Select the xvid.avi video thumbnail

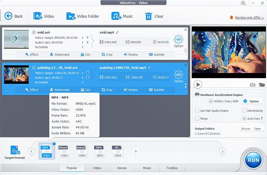click(16, 40)
